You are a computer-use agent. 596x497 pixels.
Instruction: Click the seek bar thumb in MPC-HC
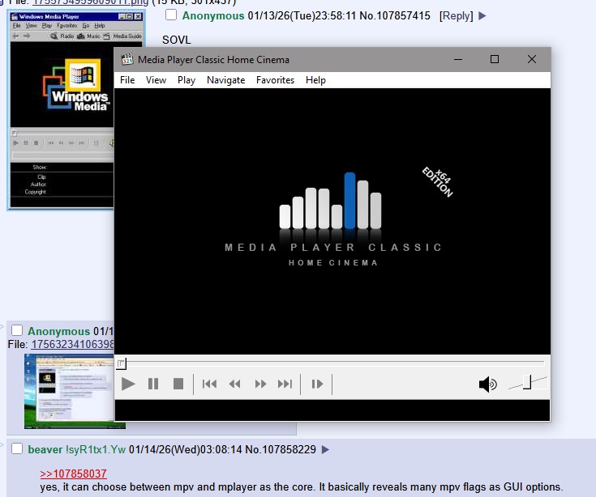coord(121,363)
